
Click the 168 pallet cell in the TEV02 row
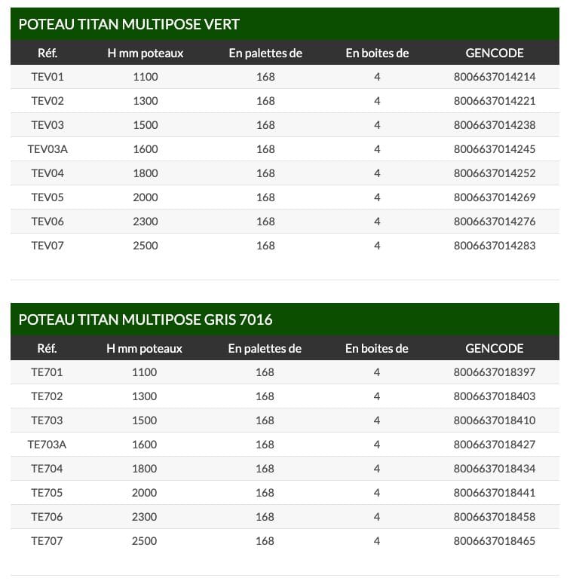(x=265, y=101)
